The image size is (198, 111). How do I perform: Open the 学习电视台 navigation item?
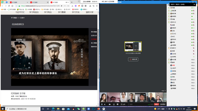tap(34, 12)
